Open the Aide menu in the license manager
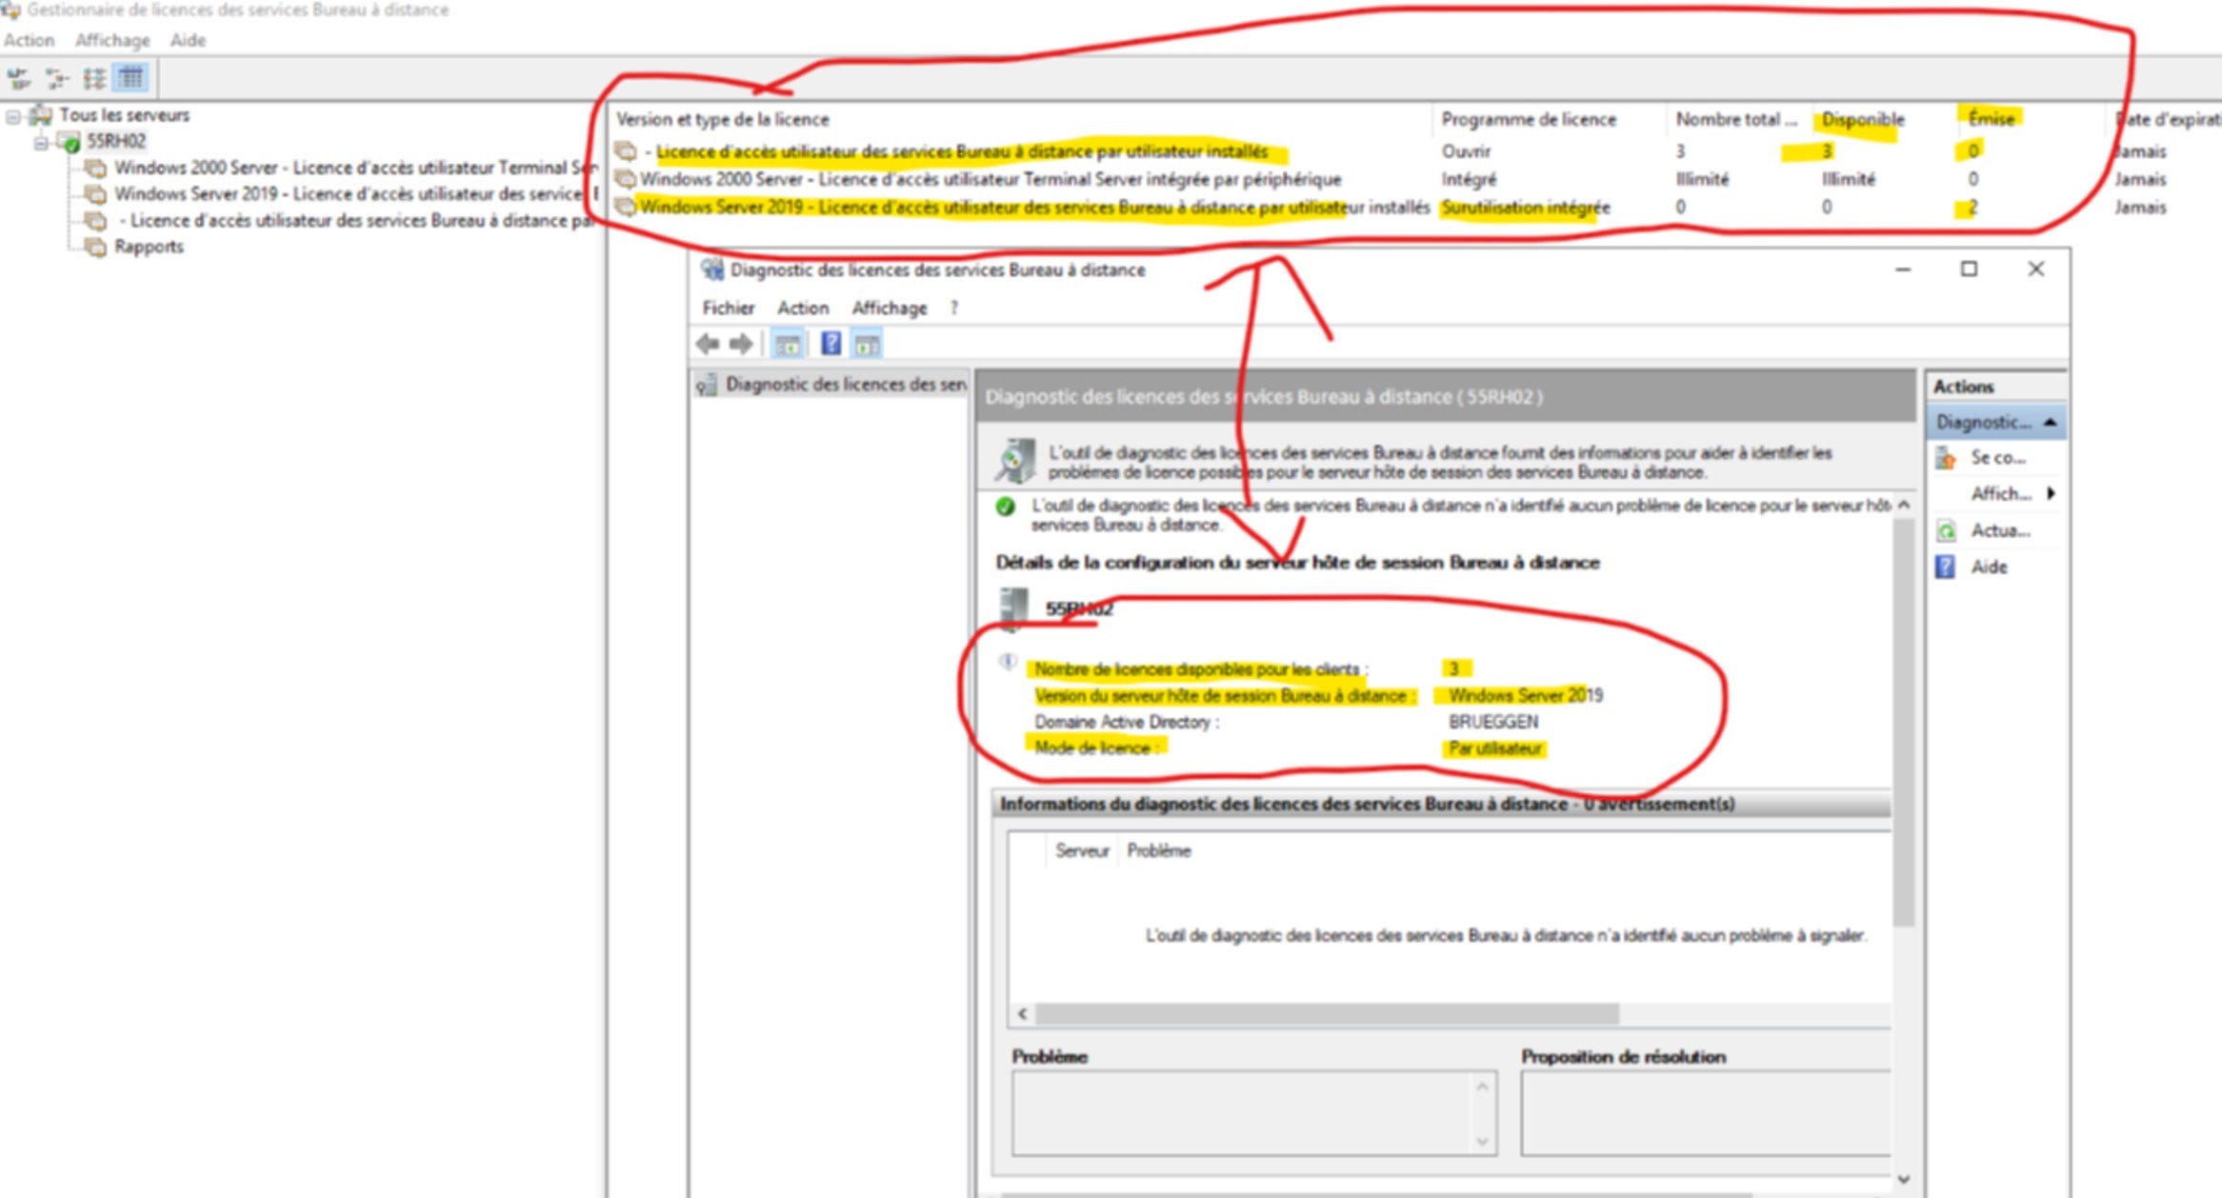2222x1198 pixels. (188, 40)
